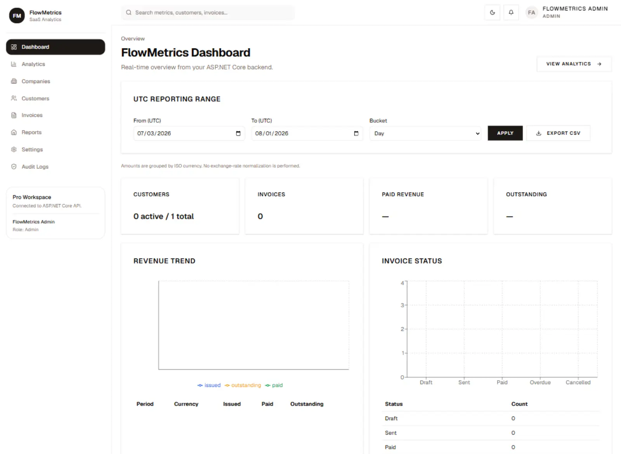Screen dimensions: 621x454
Task: Click the Overview breadcrumb text
Action: click(133, 38)
